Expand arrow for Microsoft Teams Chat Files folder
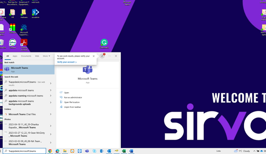The image size is (266, 154). click(51, 114)
